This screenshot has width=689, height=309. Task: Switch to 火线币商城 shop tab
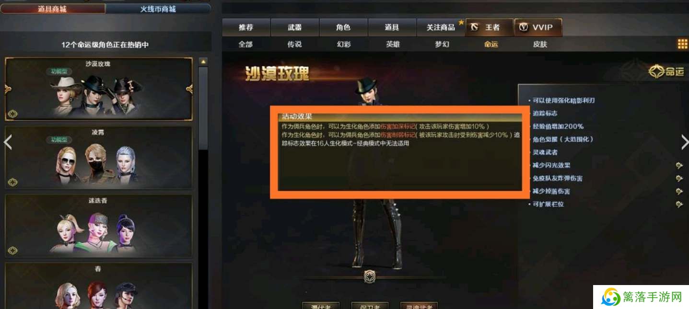tap(158, 9)
